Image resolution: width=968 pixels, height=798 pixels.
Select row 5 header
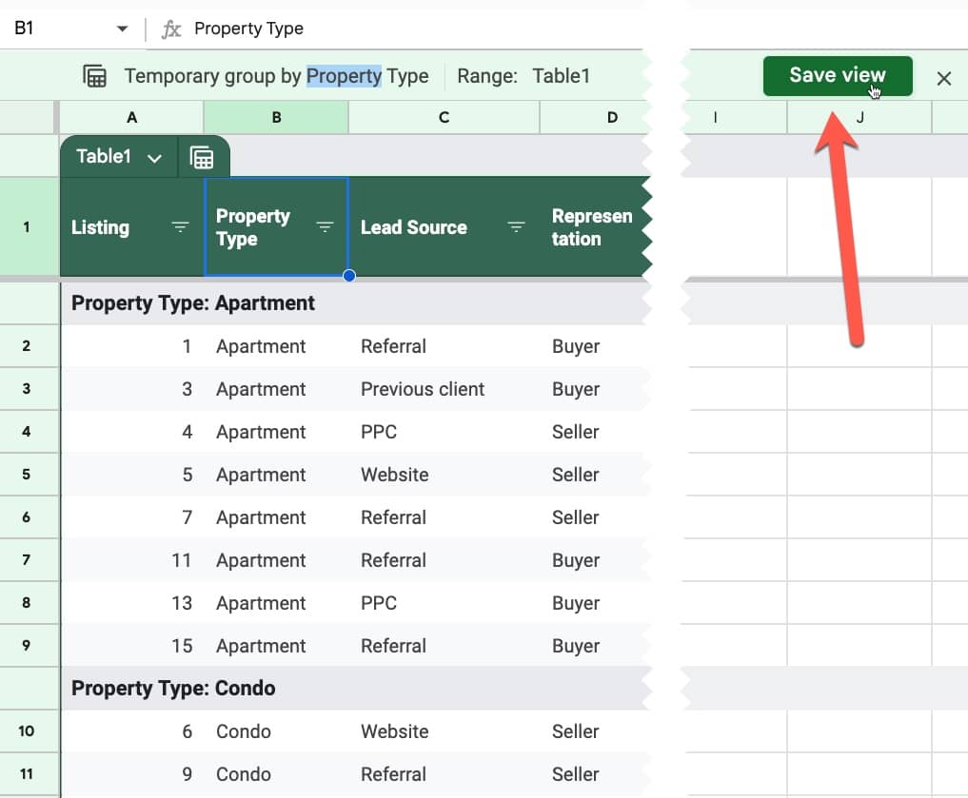coord(26,475)
